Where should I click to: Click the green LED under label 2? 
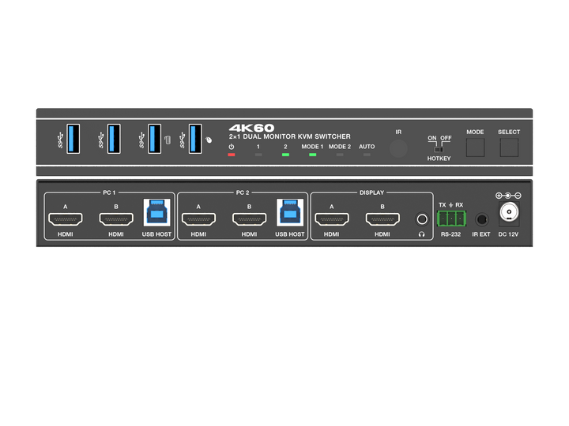285,155
